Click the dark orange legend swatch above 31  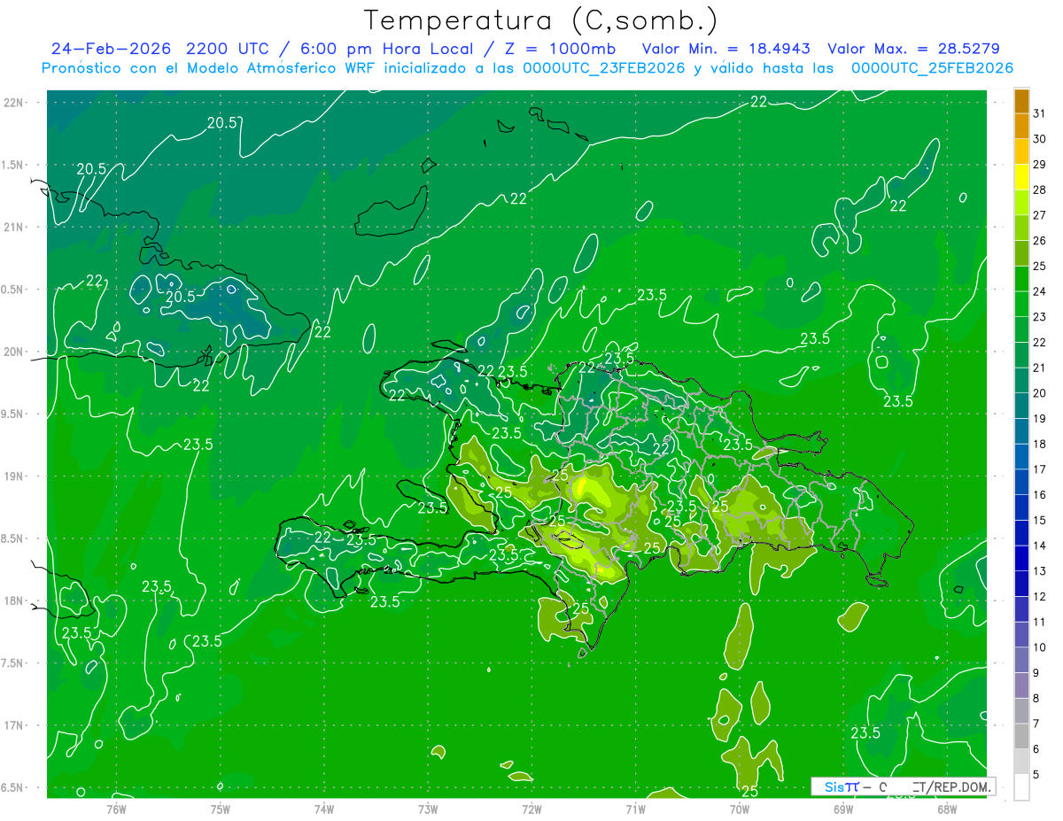point(1021,100)
